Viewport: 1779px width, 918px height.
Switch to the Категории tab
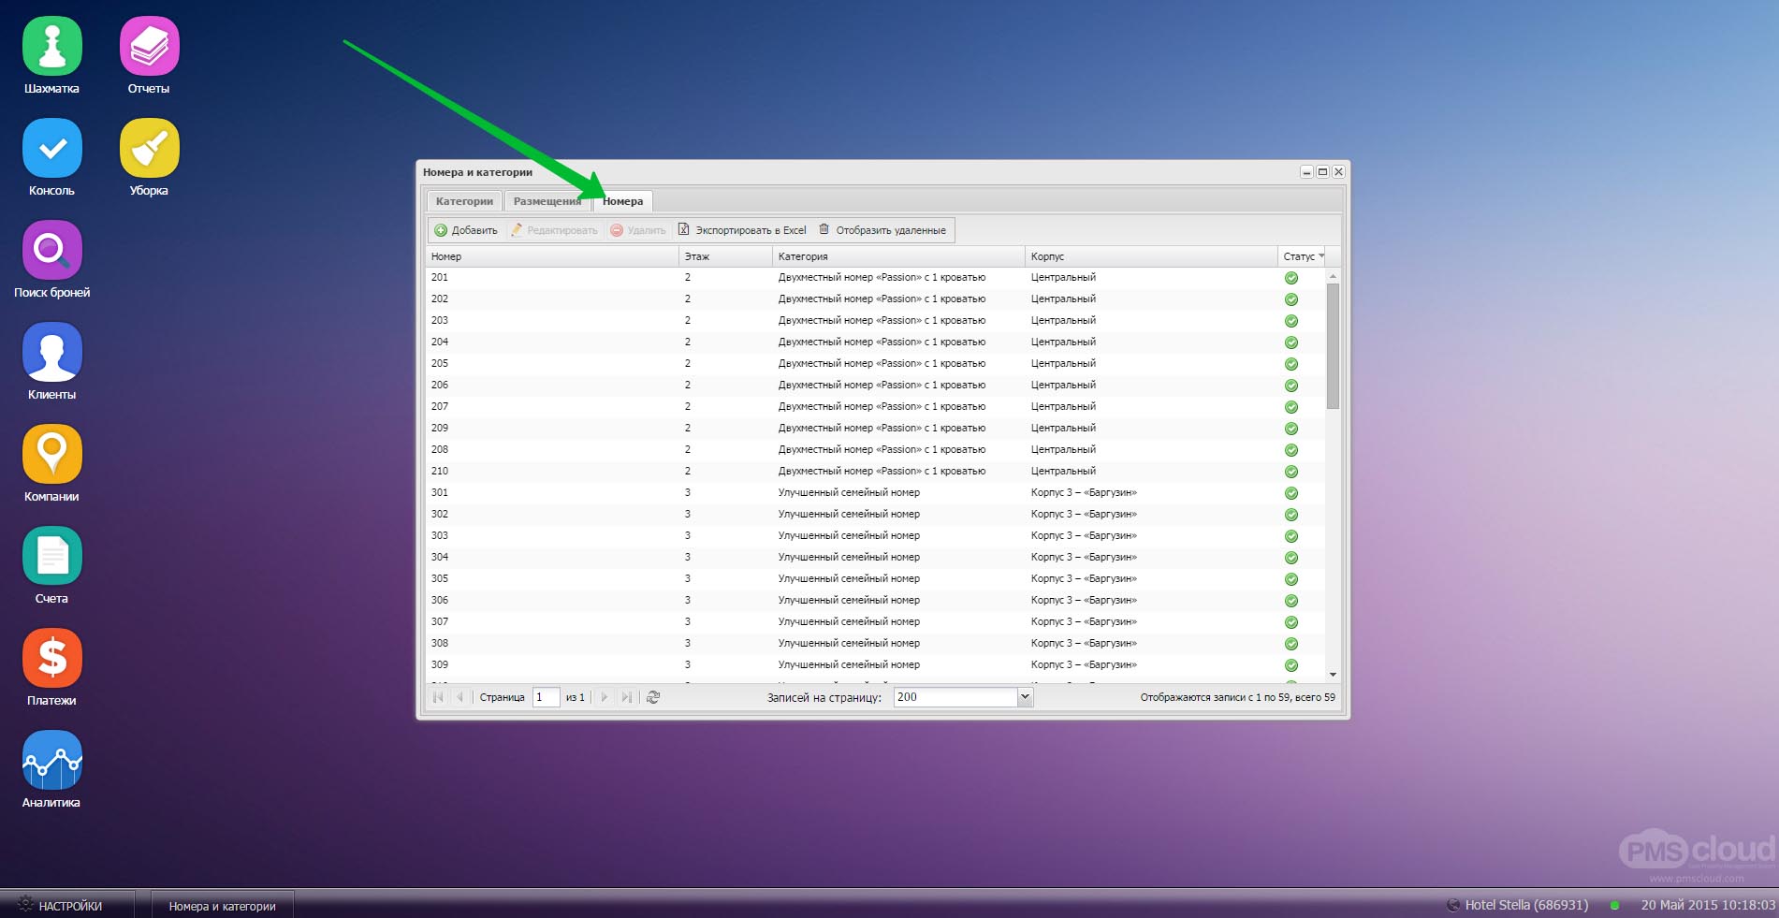pos(464,200)
